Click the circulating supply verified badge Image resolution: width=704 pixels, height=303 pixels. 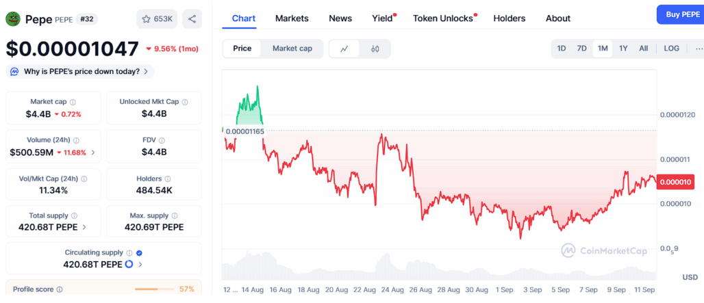(x=139, y=252)
